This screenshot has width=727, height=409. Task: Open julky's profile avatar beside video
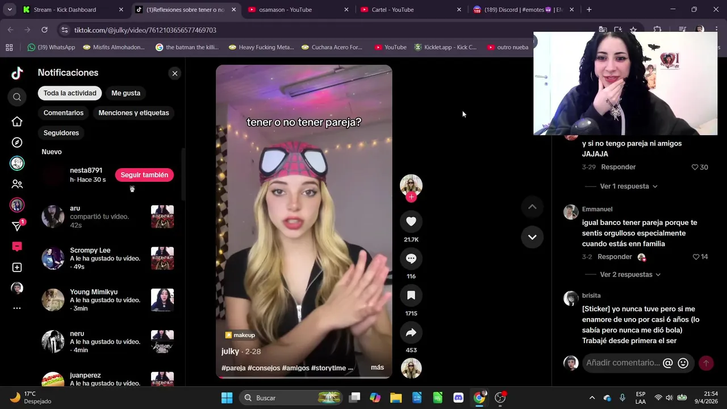(411, 186)
